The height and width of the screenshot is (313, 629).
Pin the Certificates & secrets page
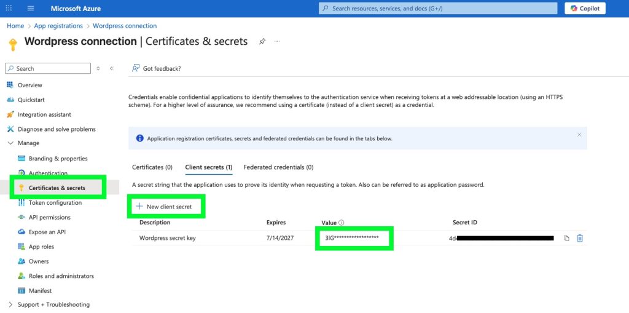coord(262,42)
